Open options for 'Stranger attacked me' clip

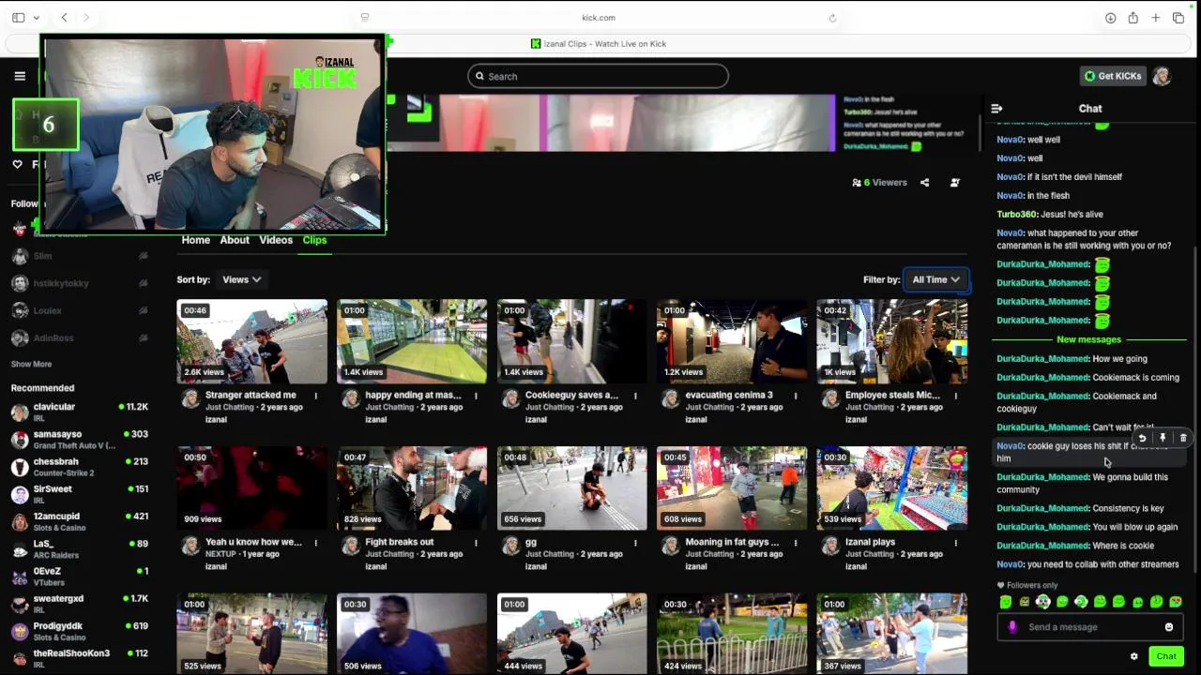315,396
